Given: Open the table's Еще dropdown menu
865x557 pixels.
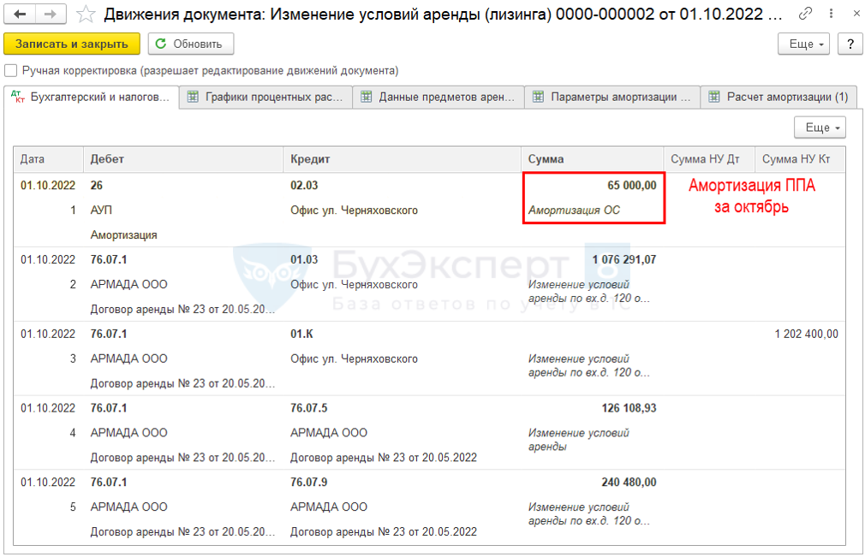Looking at the screenshot, I should coord(820,127).
